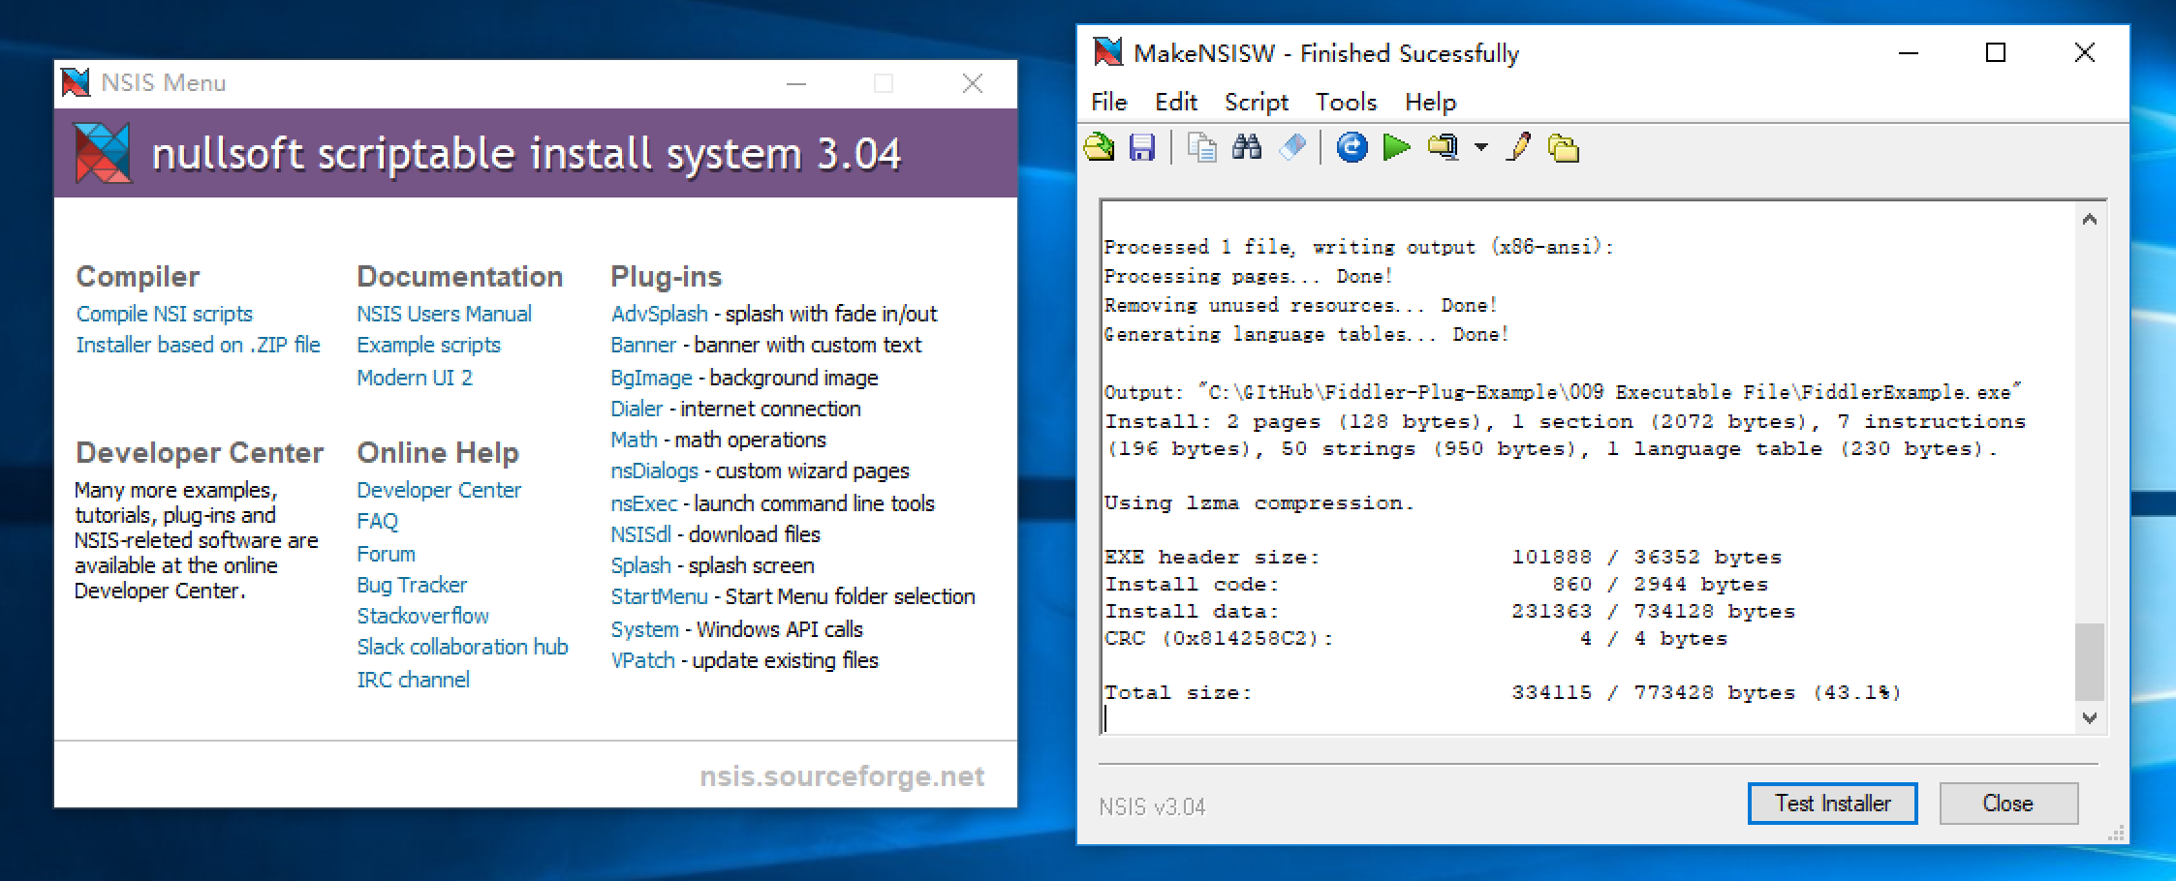Open the Compile NSI scripts link
The image size is (2176, 881).
pos(164,314)
